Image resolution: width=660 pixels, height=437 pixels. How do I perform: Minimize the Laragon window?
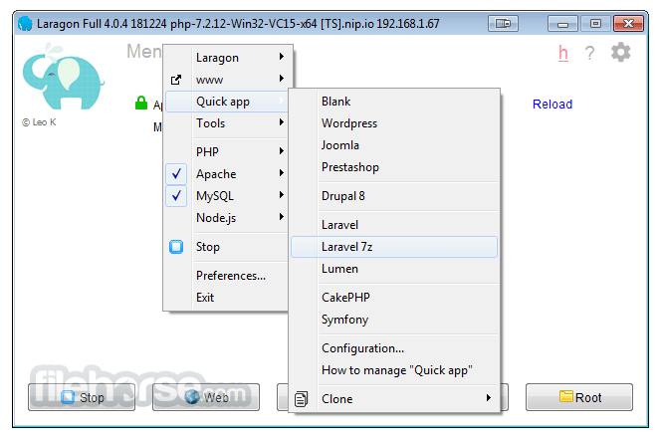tap(562, 24)
